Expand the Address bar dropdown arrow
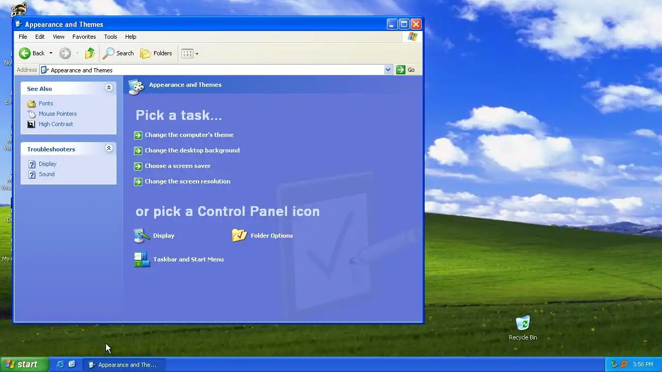Viewport: 662px width, 372px height. click(388, 70)
